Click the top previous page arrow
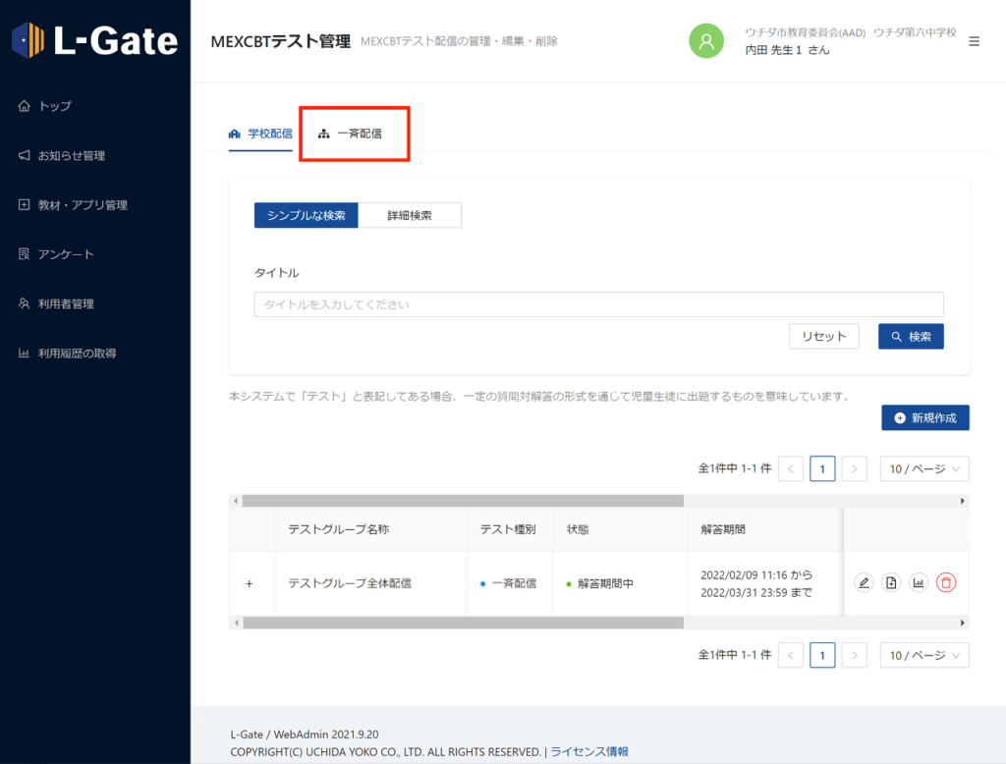 (791, 468)
